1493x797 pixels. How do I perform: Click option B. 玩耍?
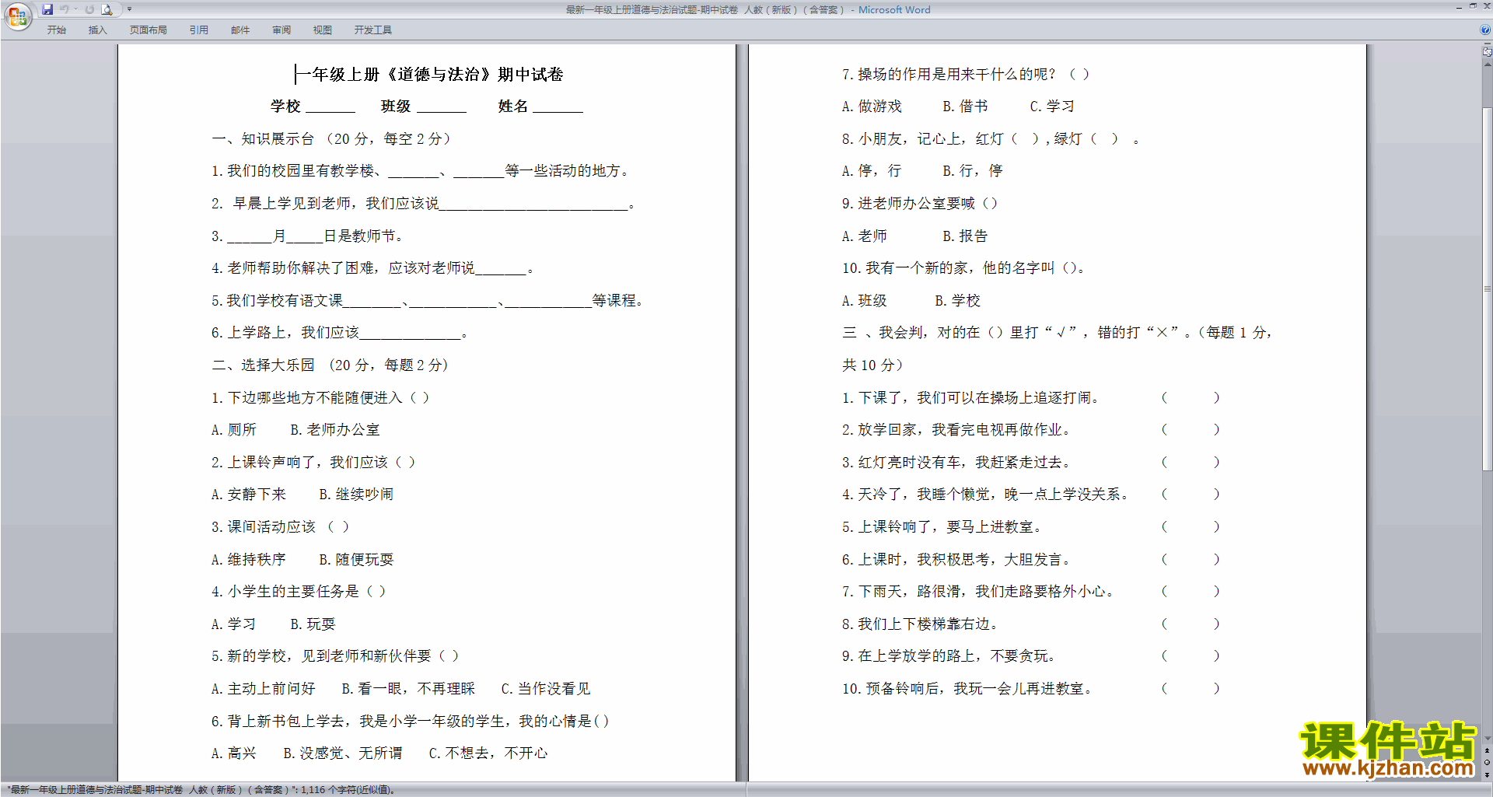click(313, 624)
